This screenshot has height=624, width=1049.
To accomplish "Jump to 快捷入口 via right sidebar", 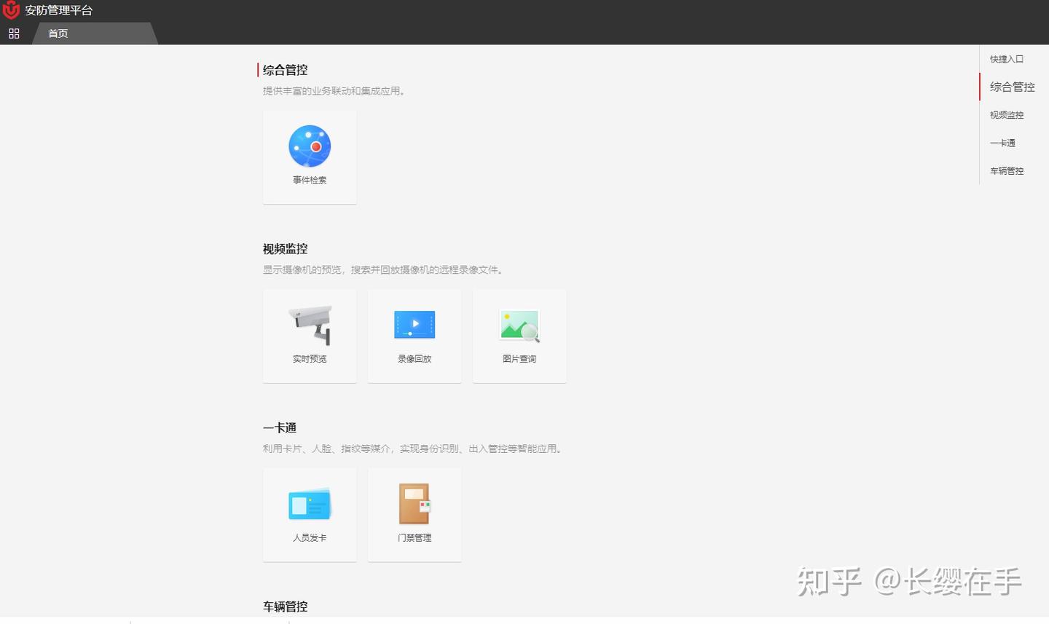I will tap(1006, 59).
